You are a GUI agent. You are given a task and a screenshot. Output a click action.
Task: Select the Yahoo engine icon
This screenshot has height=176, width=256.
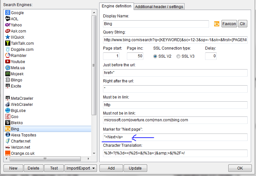(7, 25)
